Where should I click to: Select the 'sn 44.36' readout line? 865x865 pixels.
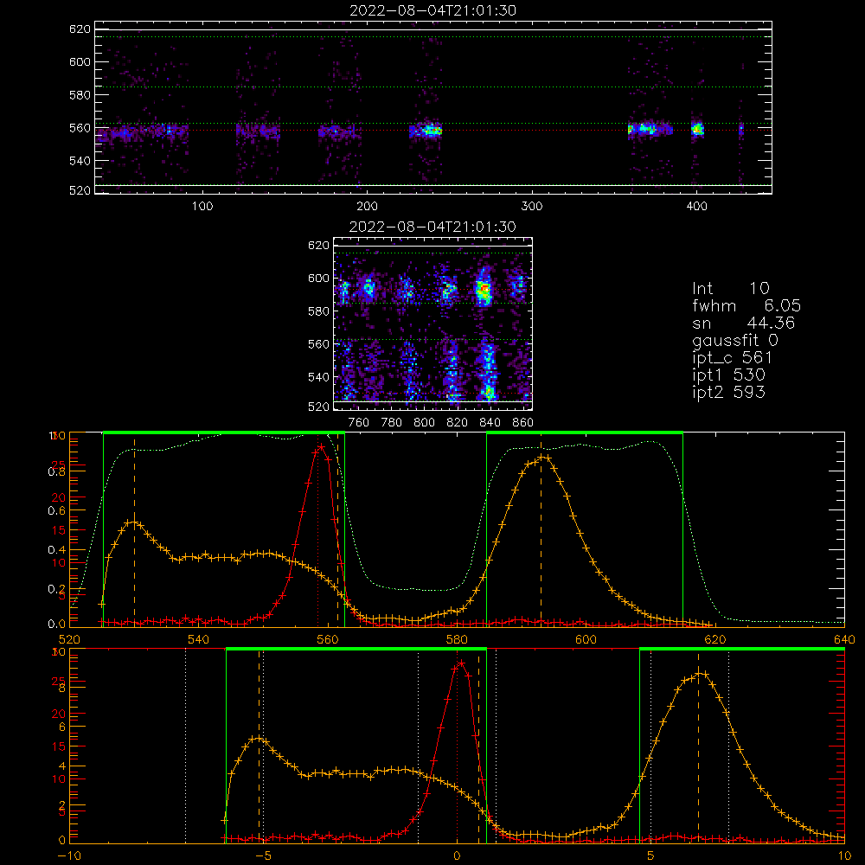click(743, 323)
